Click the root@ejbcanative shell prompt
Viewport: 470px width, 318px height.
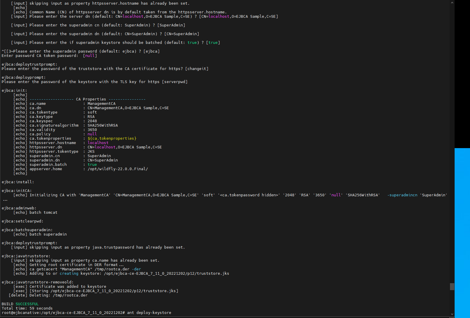[63, 313]
